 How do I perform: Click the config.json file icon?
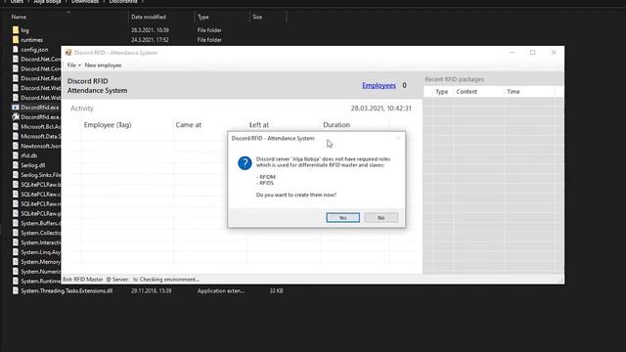pos(16,50)
